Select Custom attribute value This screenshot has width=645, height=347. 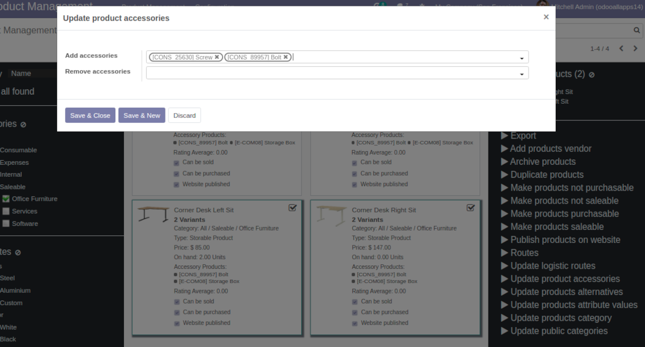point(11,302)
